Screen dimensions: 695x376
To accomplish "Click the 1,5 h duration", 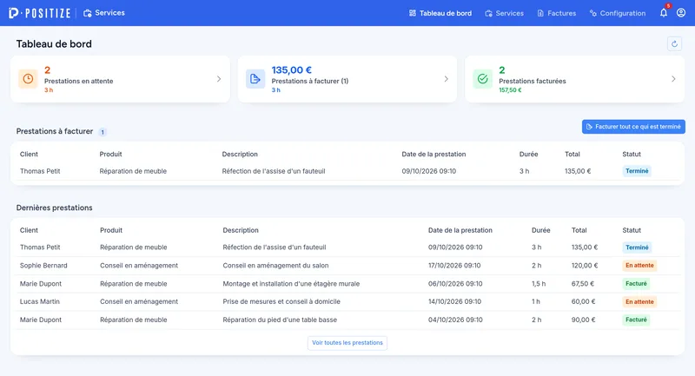I will point(539,283).
